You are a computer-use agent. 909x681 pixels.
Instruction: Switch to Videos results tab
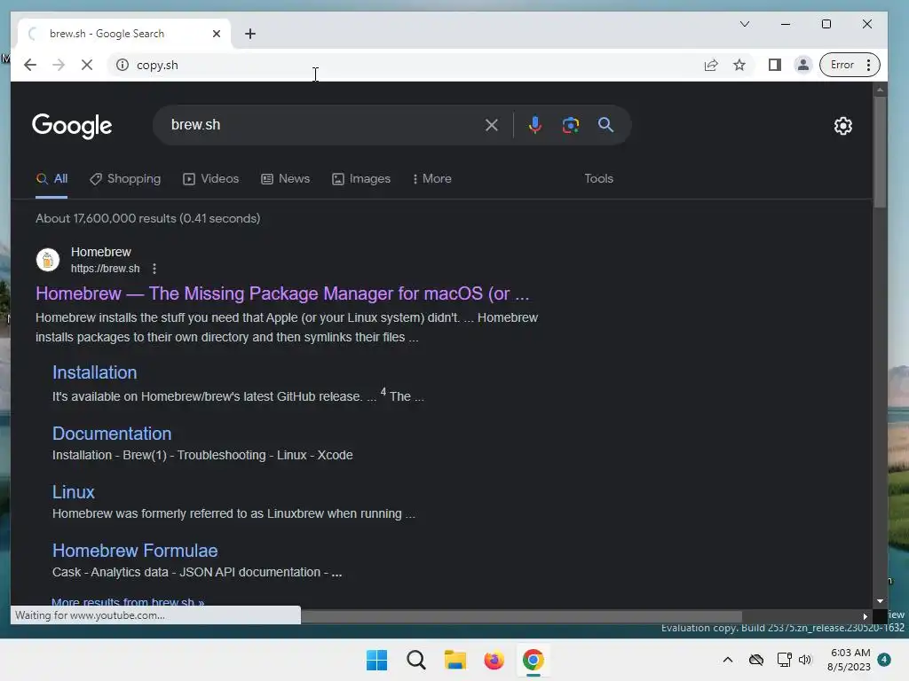coord(211,179)
